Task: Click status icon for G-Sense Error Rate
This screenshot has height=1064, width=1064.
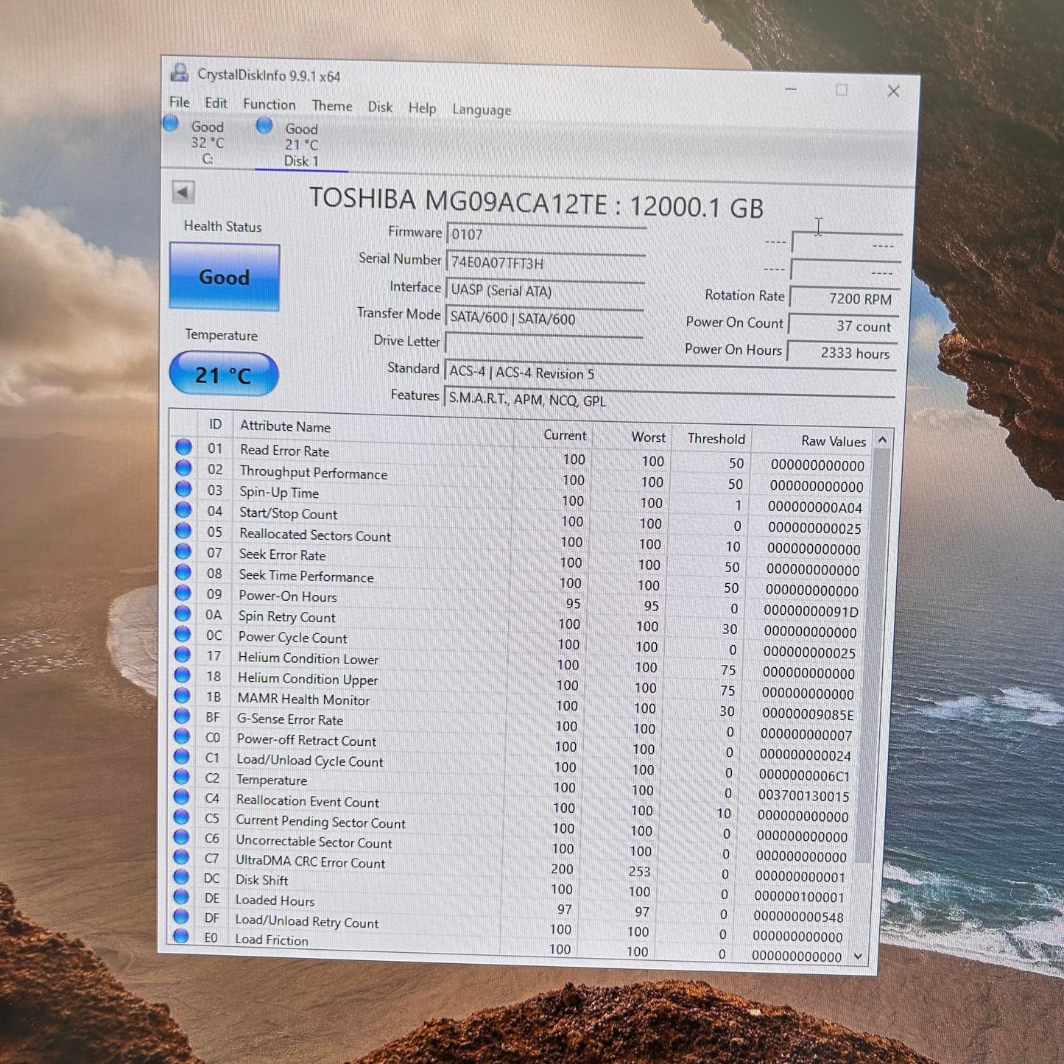Action: click(x=182, y=715)
